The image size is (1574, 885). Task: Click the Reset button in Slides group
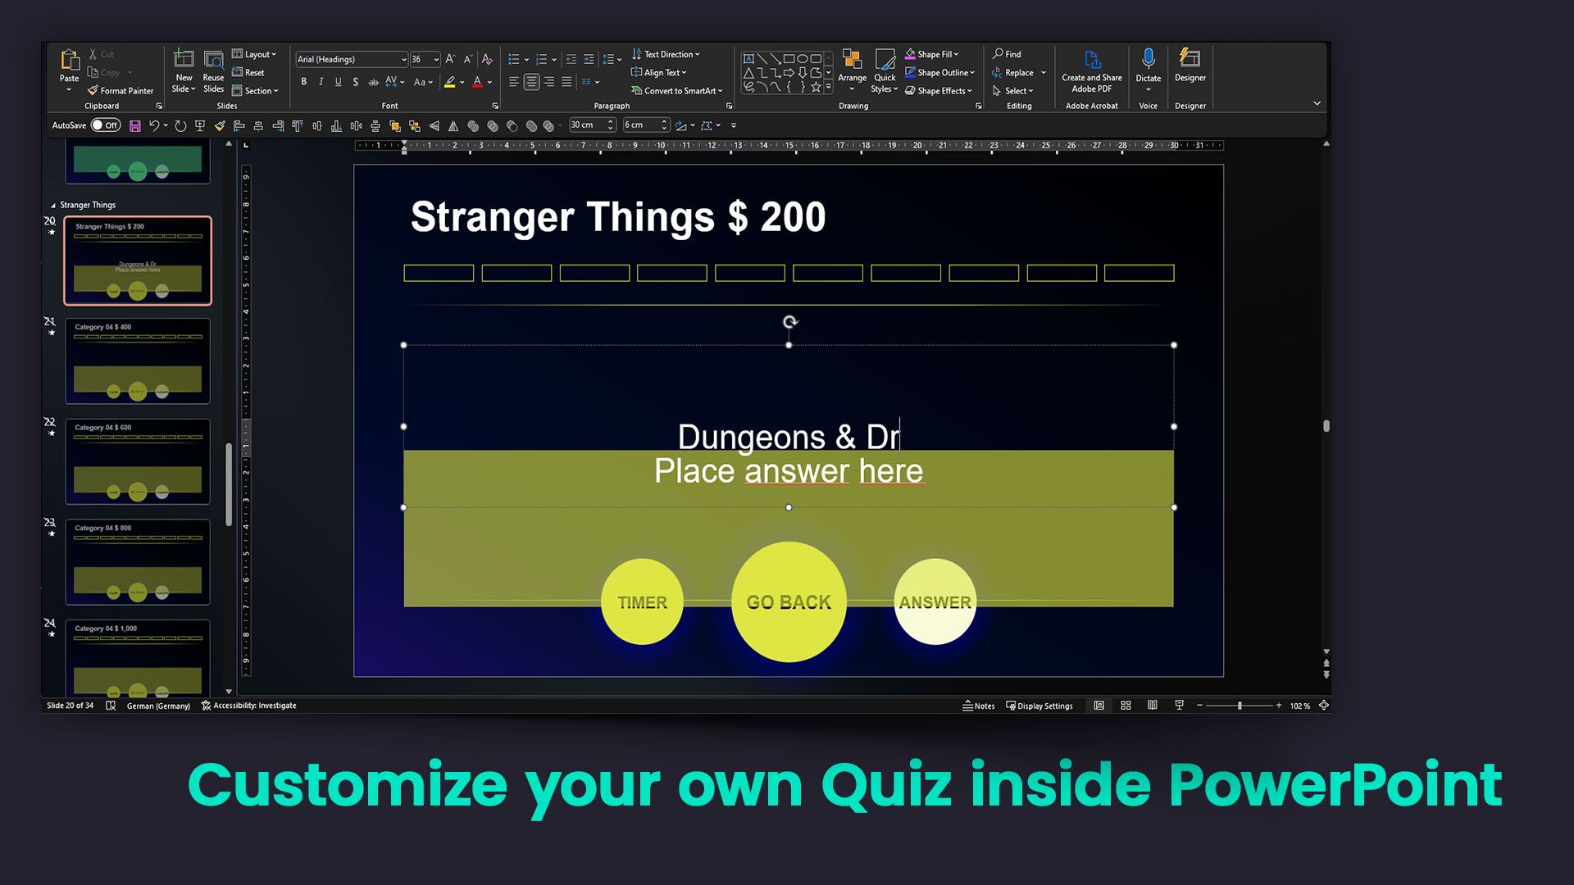coord(250,72)
